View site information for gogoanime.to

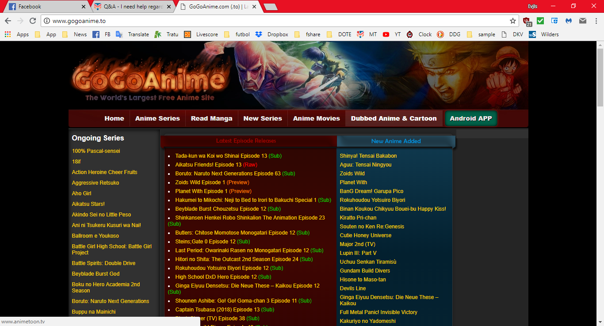(47, 21)
